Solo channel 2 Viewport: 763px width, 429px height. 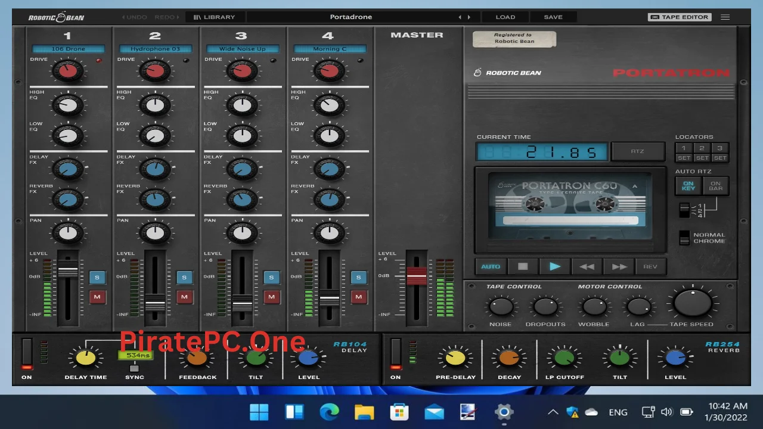point(184,277)
